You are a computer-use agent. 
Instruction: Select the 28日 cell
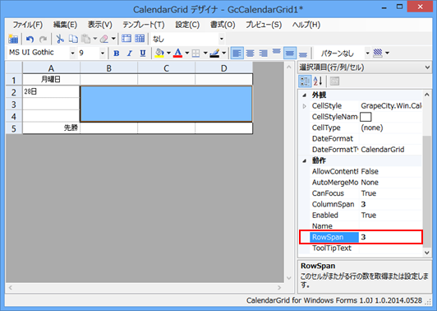[51, 91]
